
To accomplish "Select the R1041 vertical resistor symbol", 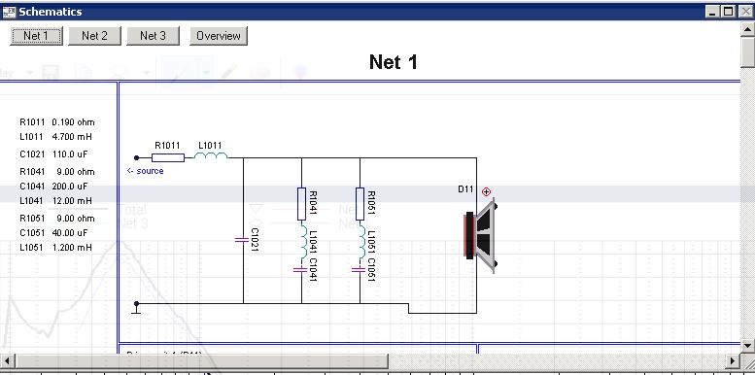I will (x=301, y=204).
